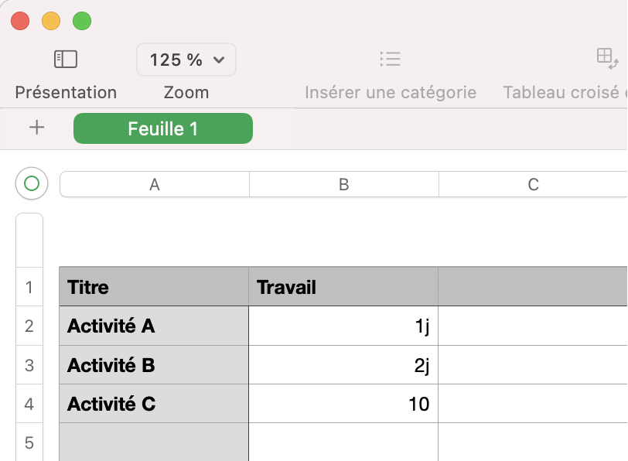This screenshot has width=628, height=461.
Task: Click the yellow minimize traffic light
Action: tap(51, 21)
